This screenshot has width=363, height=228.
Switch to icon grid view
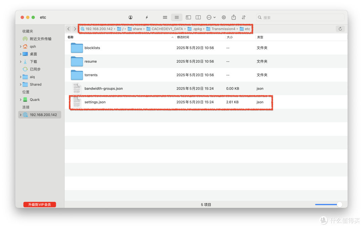(x=165, y=17)
